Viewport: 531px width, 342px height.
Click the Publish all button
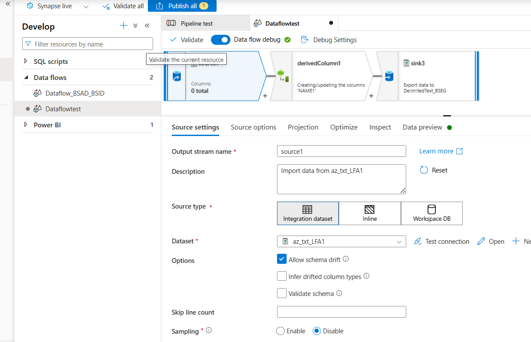[x=182, y=6]
